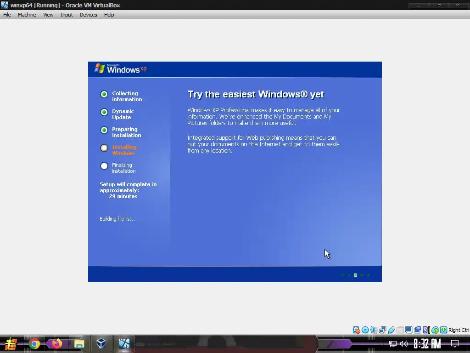This screenshot has height=353, width=470.
Task: Click the 'Collecting information' label
Action: tap(127, 97)
